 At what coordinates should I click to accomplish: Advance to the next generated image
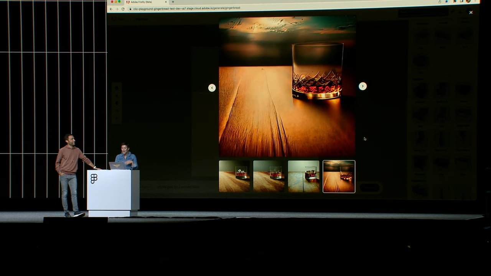[x=362, y=86]
